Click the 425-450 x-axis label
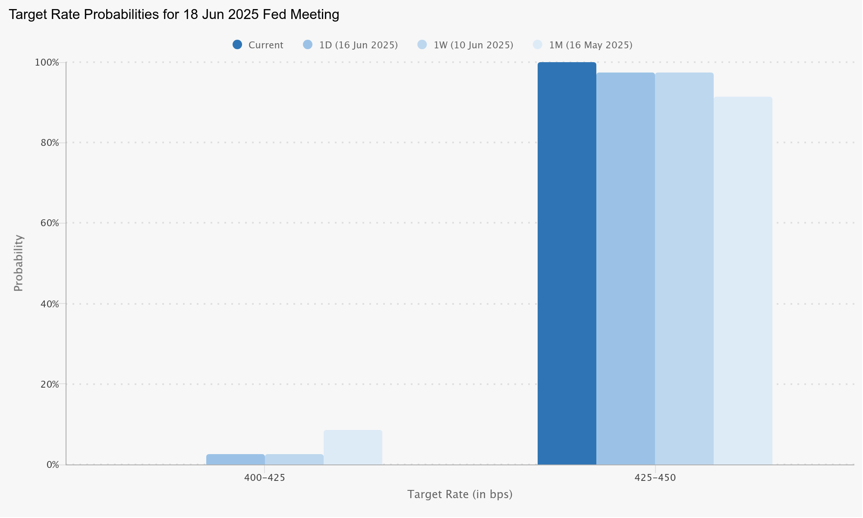Viewport: 863px width, 518px height. click(x=655, y=478)
